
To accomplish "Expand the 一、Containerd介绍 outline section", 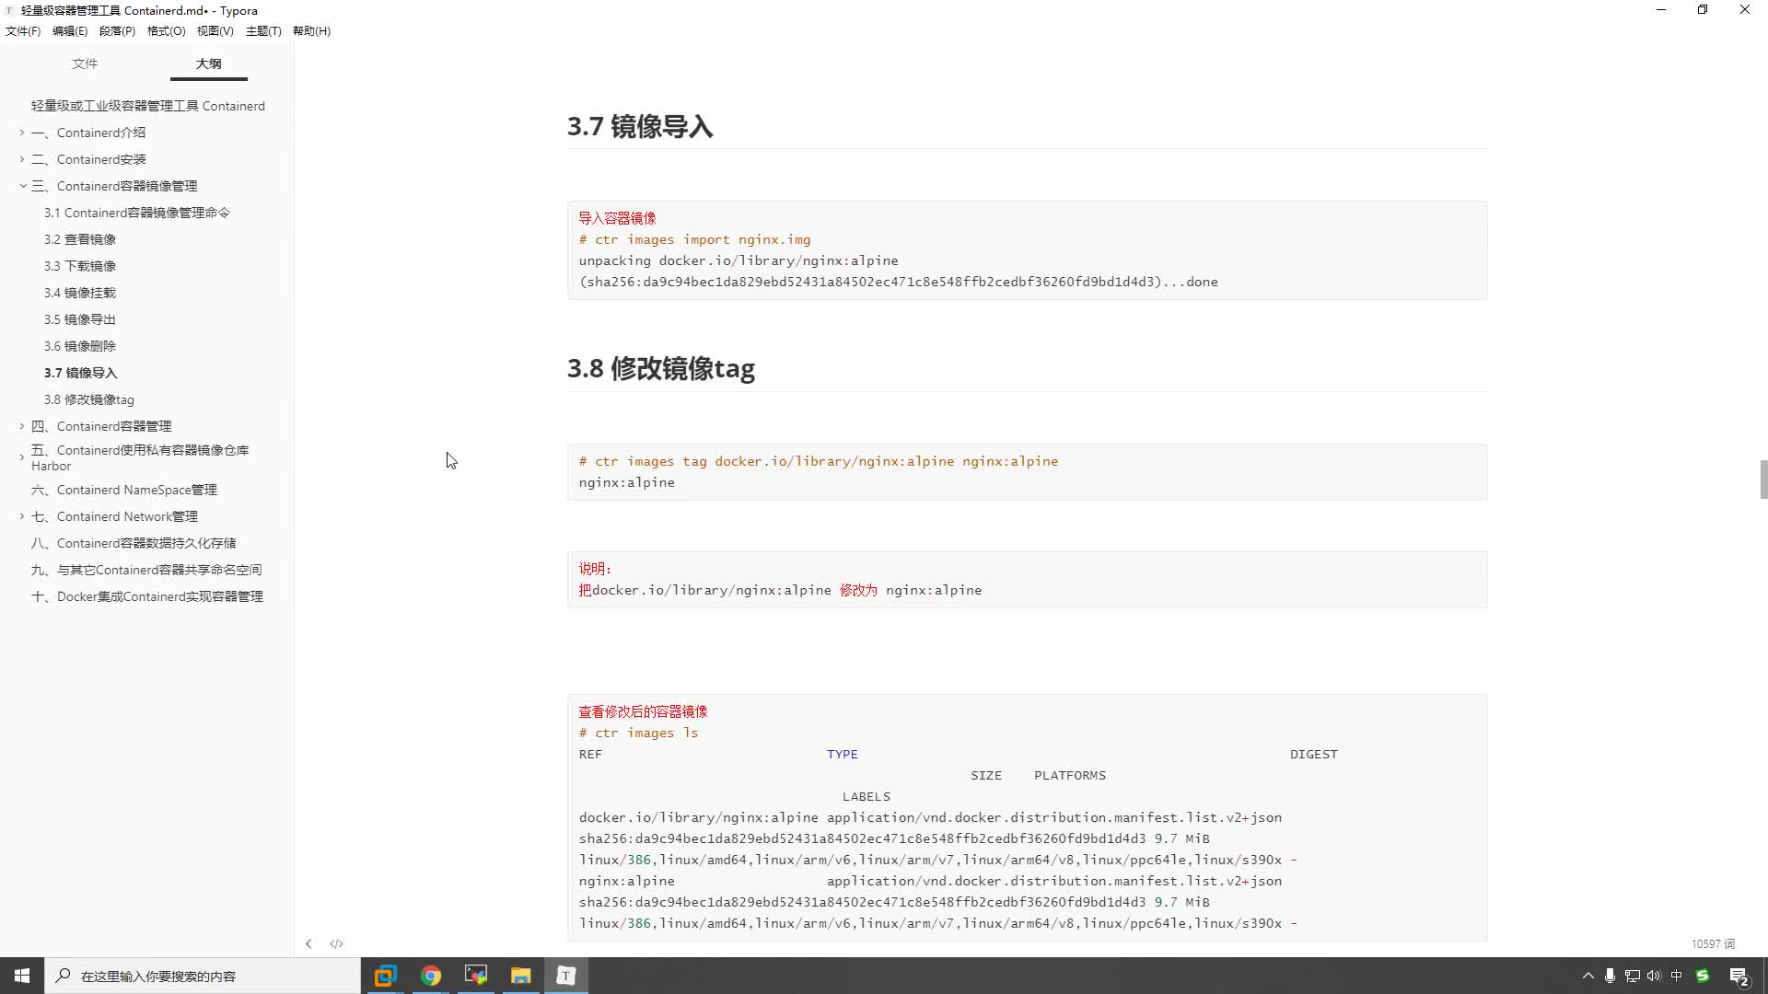I will (22, 133).
